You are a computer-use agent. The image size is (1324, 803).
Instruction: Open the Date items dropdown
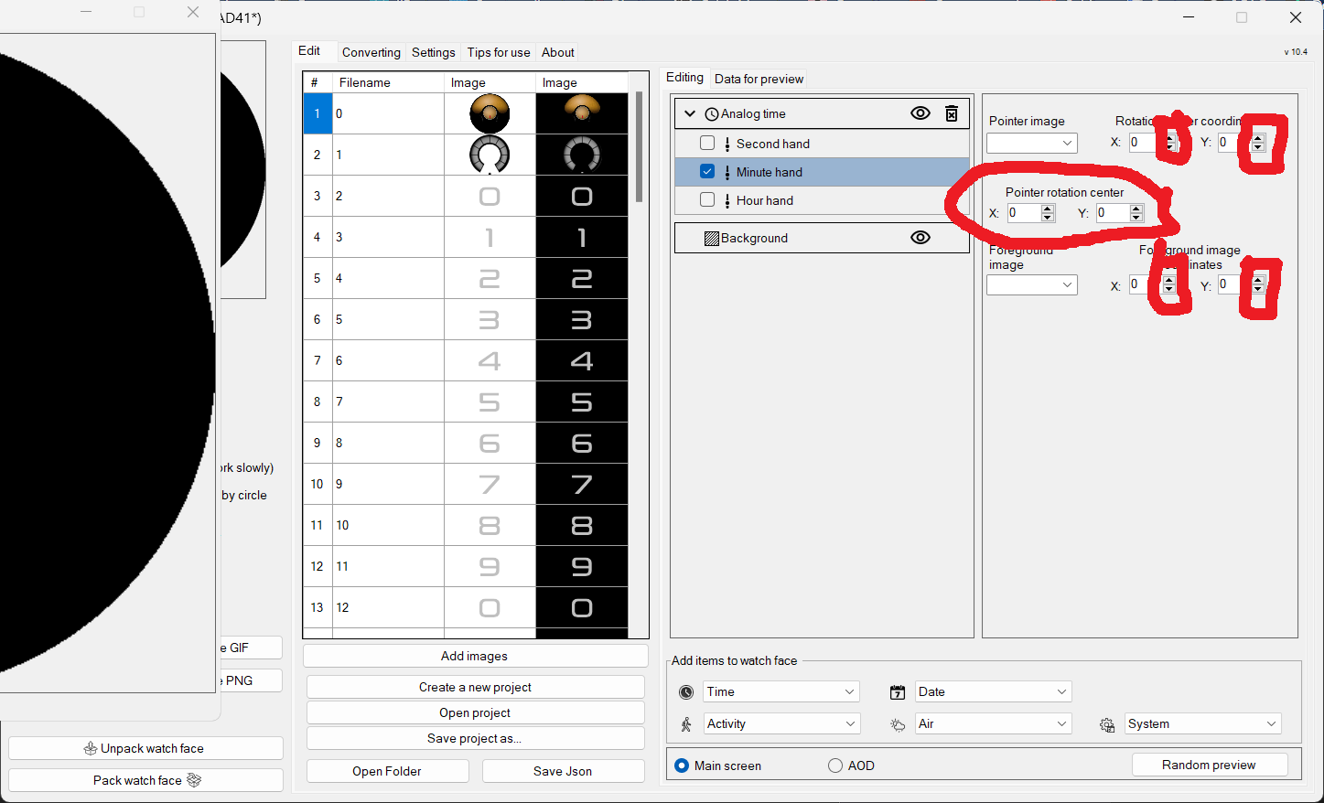[x=993, y=692]
